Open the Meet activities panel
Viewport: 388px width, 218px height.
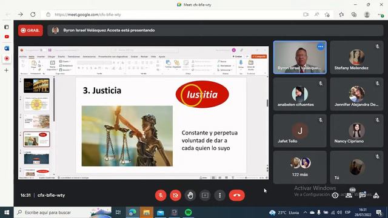coord(376,196)
